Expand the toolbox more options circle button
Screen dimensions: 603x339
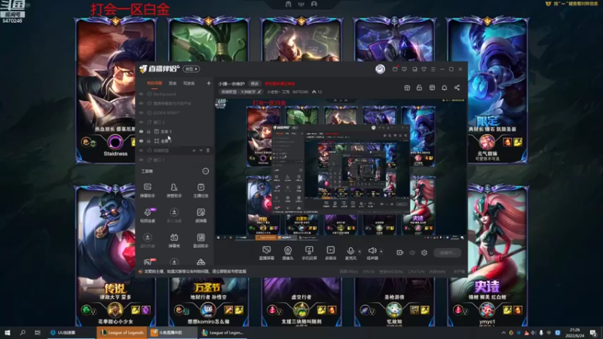206,171
